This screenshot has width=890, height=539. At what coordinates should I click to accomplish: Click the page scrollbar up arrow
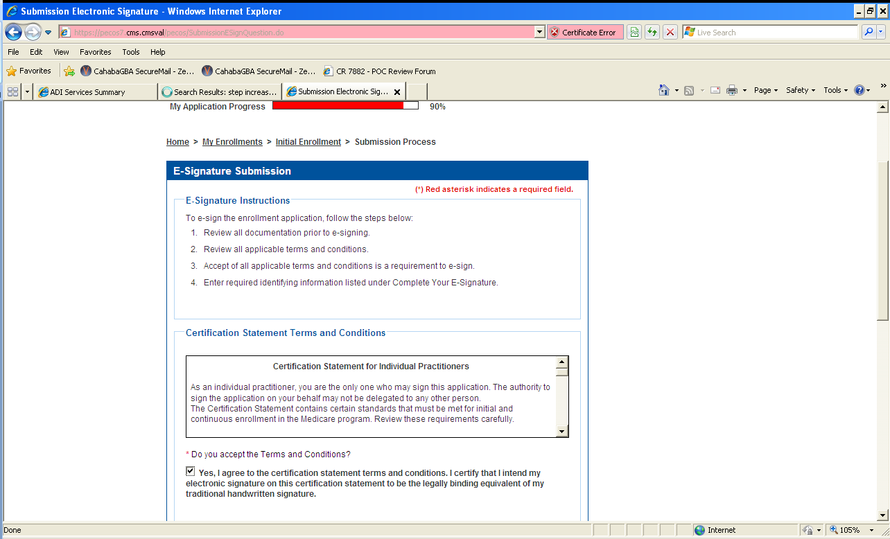coord(883,107)
